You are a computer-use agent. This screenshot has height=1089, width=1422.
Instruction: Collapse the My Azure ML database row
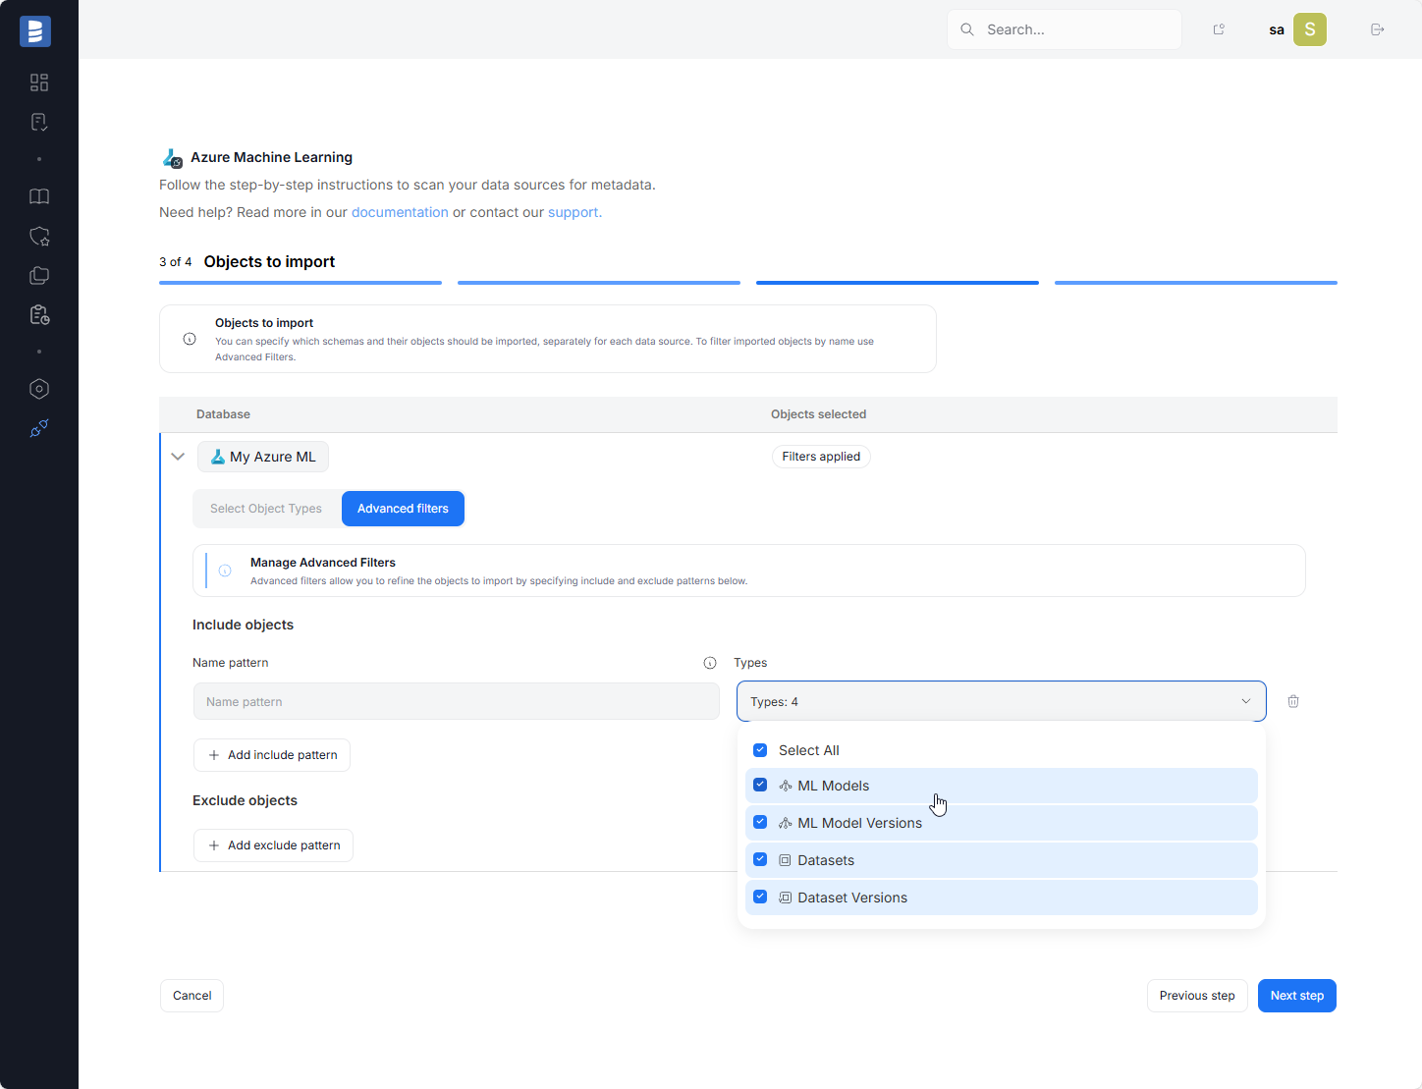click(x=178, y=456)
